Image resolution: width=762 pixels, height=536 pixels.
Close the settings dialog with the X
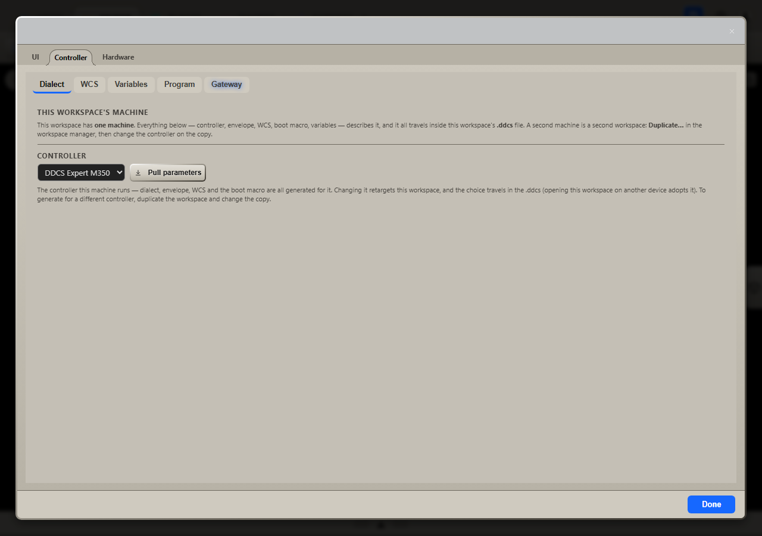[732, 31]
